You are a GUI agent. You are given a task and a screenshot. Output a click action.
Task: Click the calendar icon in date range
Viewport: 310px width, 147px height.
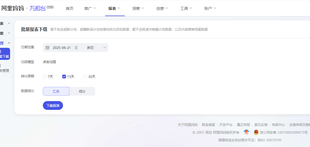tap(47, 48)
